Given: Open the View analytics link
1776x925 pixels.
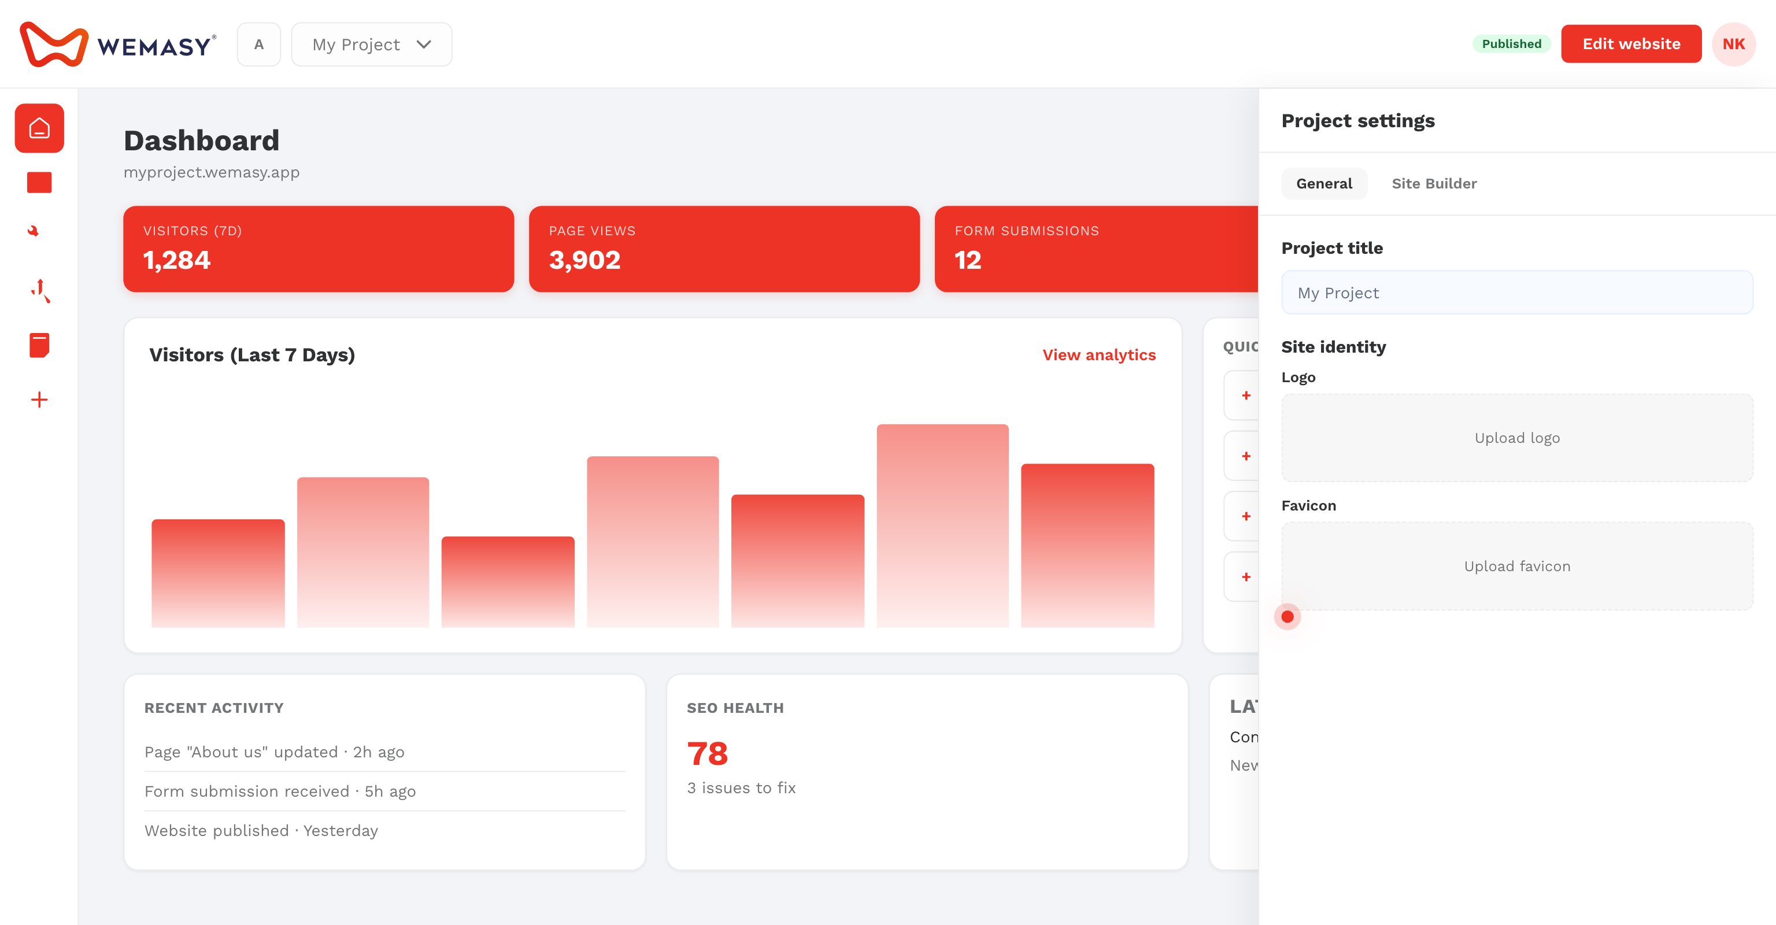Looking at the screenshot, I should click(x=1099, y=355).
